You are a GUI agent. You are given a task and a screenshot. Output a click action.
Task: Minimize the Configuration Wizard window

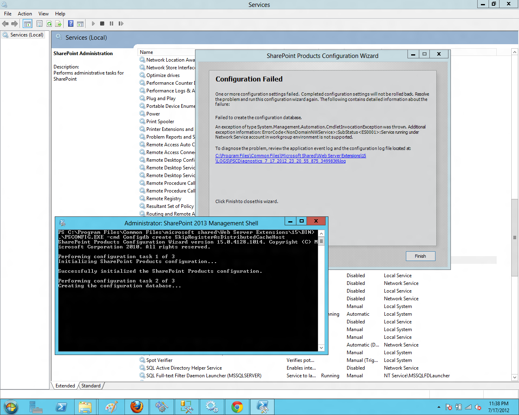413,54
